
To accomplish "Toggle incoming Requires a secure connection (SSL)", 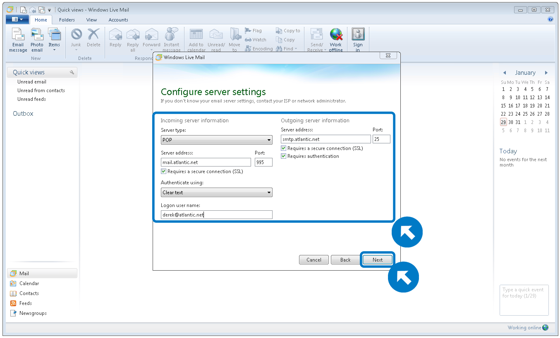I will tap(164, 171).
